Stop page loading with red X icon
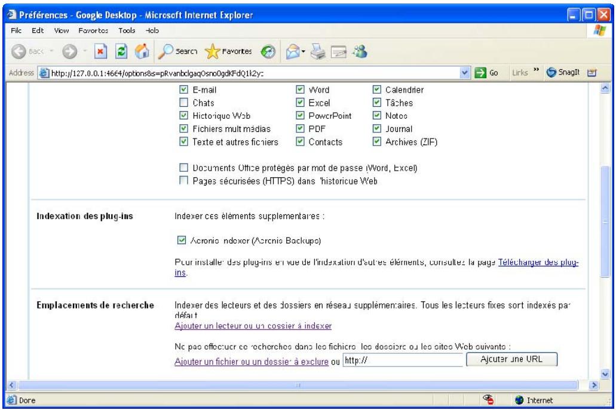The image size is (616, 410). coord(100,51)
